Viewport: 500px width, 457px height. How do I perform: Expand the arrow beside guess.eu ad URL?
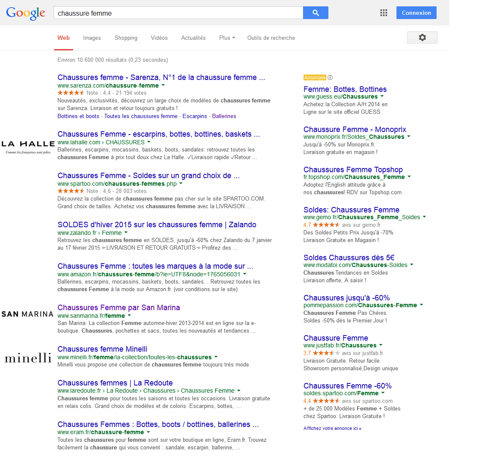[382, 96]
